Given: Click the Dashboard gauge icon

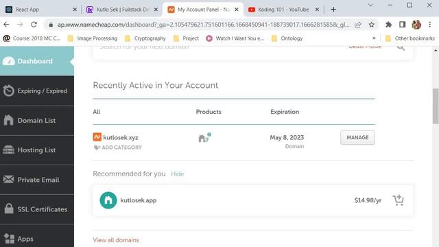Looking at the screenshot, I should [x=9, y=61].
